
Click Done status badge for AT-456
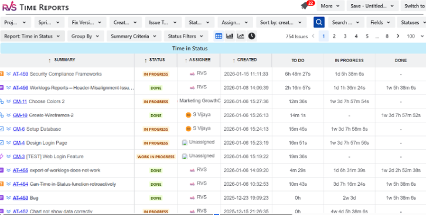[x=156, y=88]
